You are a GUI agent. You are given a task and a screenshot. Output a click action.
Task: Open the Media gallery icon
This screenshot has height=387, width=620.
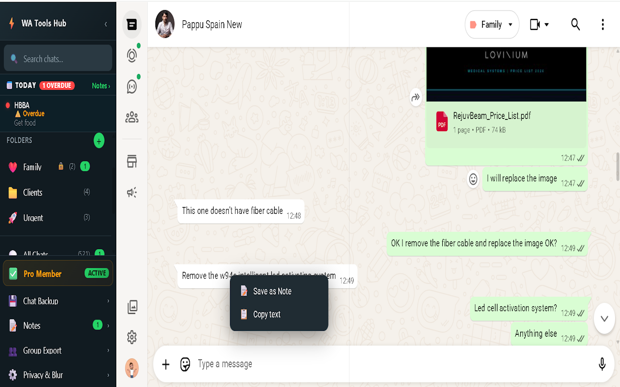pyautogui.click(x=132, y=307)
